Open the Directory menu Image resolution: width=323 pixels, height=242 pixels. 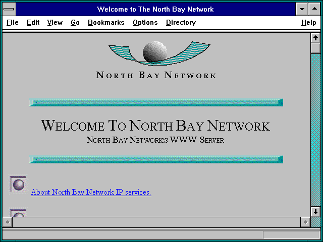click(x=181, y=22)
